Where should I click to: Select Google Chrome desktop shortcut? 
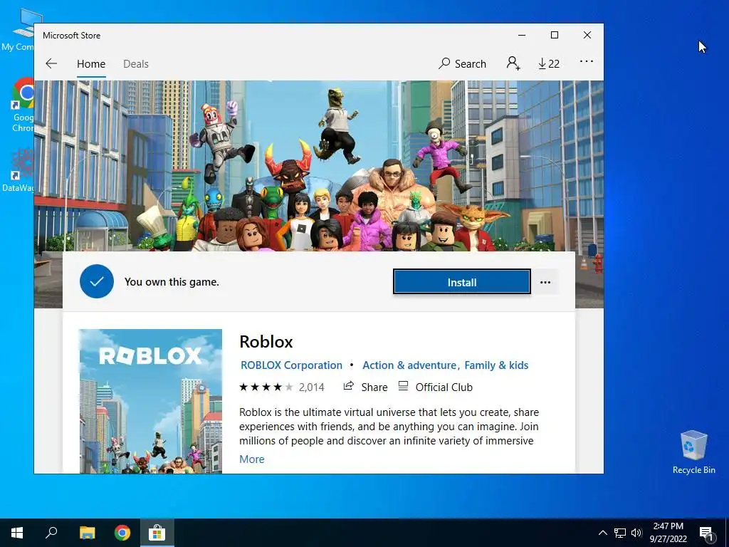[x=23, y=105]
